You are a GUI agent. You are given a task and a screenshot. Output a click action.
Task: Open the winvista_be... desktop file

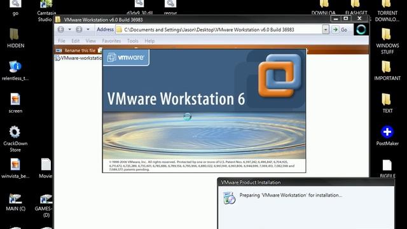tap(15, 165)
